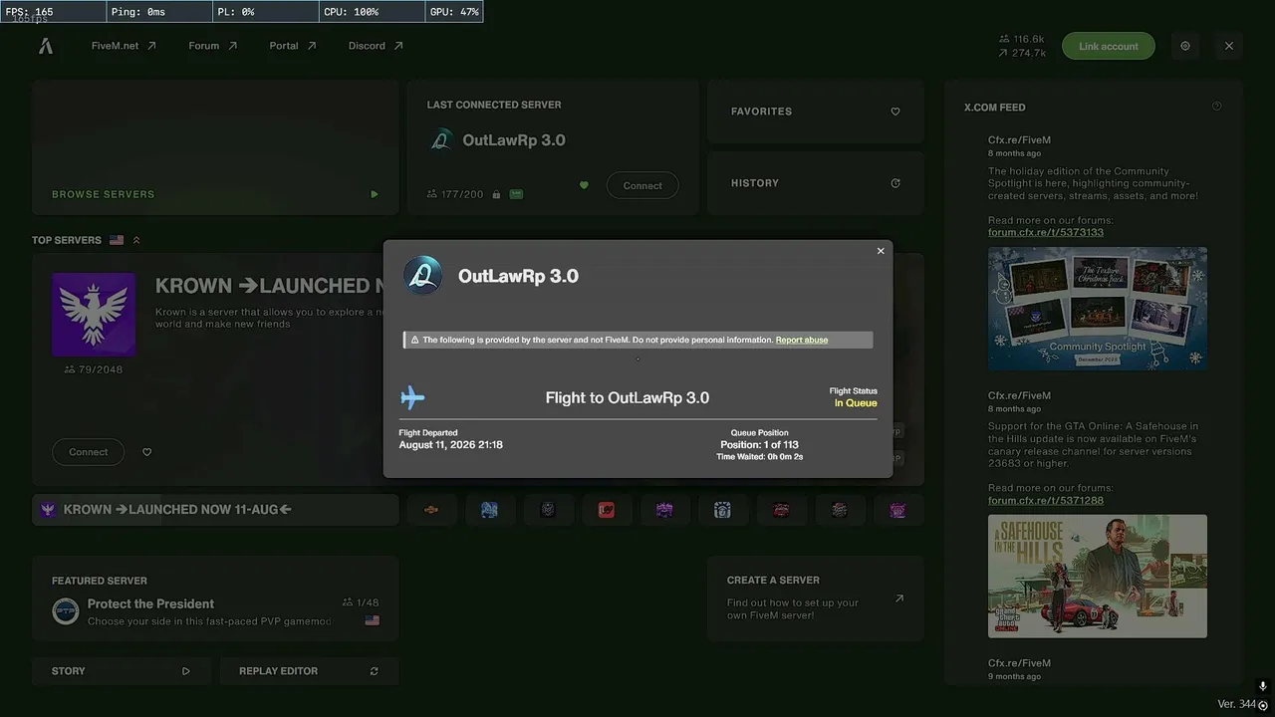Connect to last connected OutLawRp 3.0 server
The image size is (1275, 717).
tap(642, 185)
